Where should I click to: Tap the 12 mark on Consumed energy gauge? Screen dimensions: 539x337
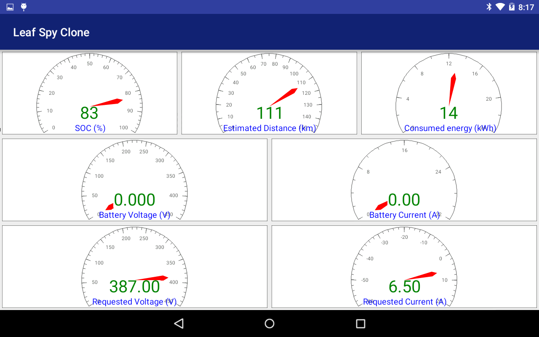pyautogui.click(x=449, y=64)
